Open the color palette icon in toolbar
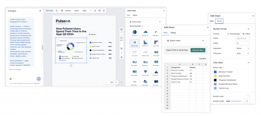 point(62,11)
